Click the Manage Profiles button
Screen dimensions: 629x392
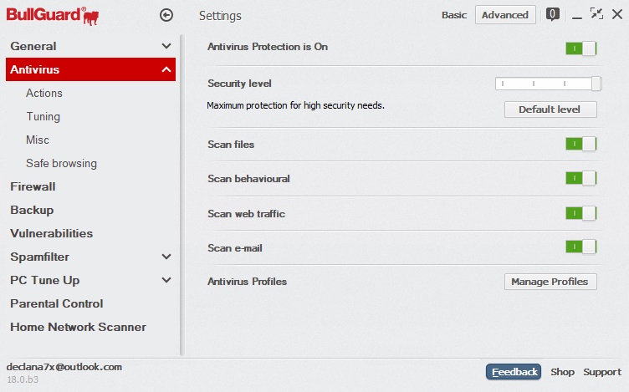pos(550,282)
